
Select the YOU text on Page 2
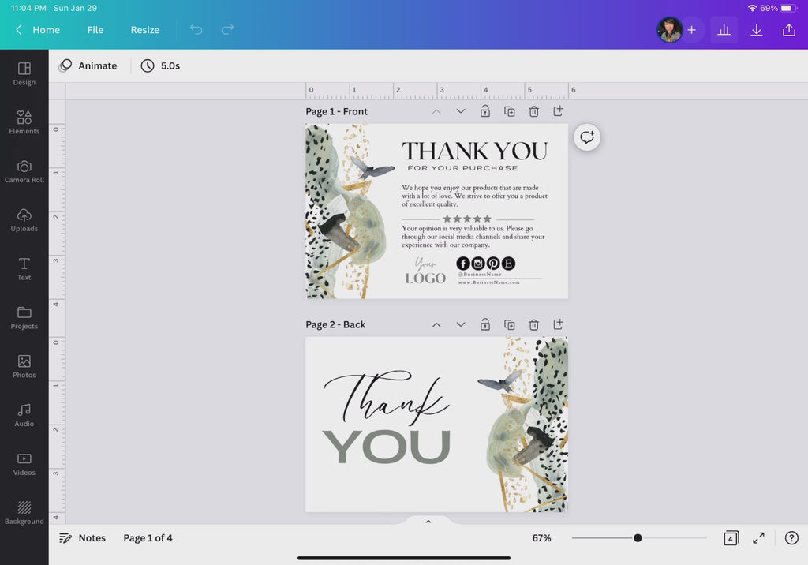point(387,447)
